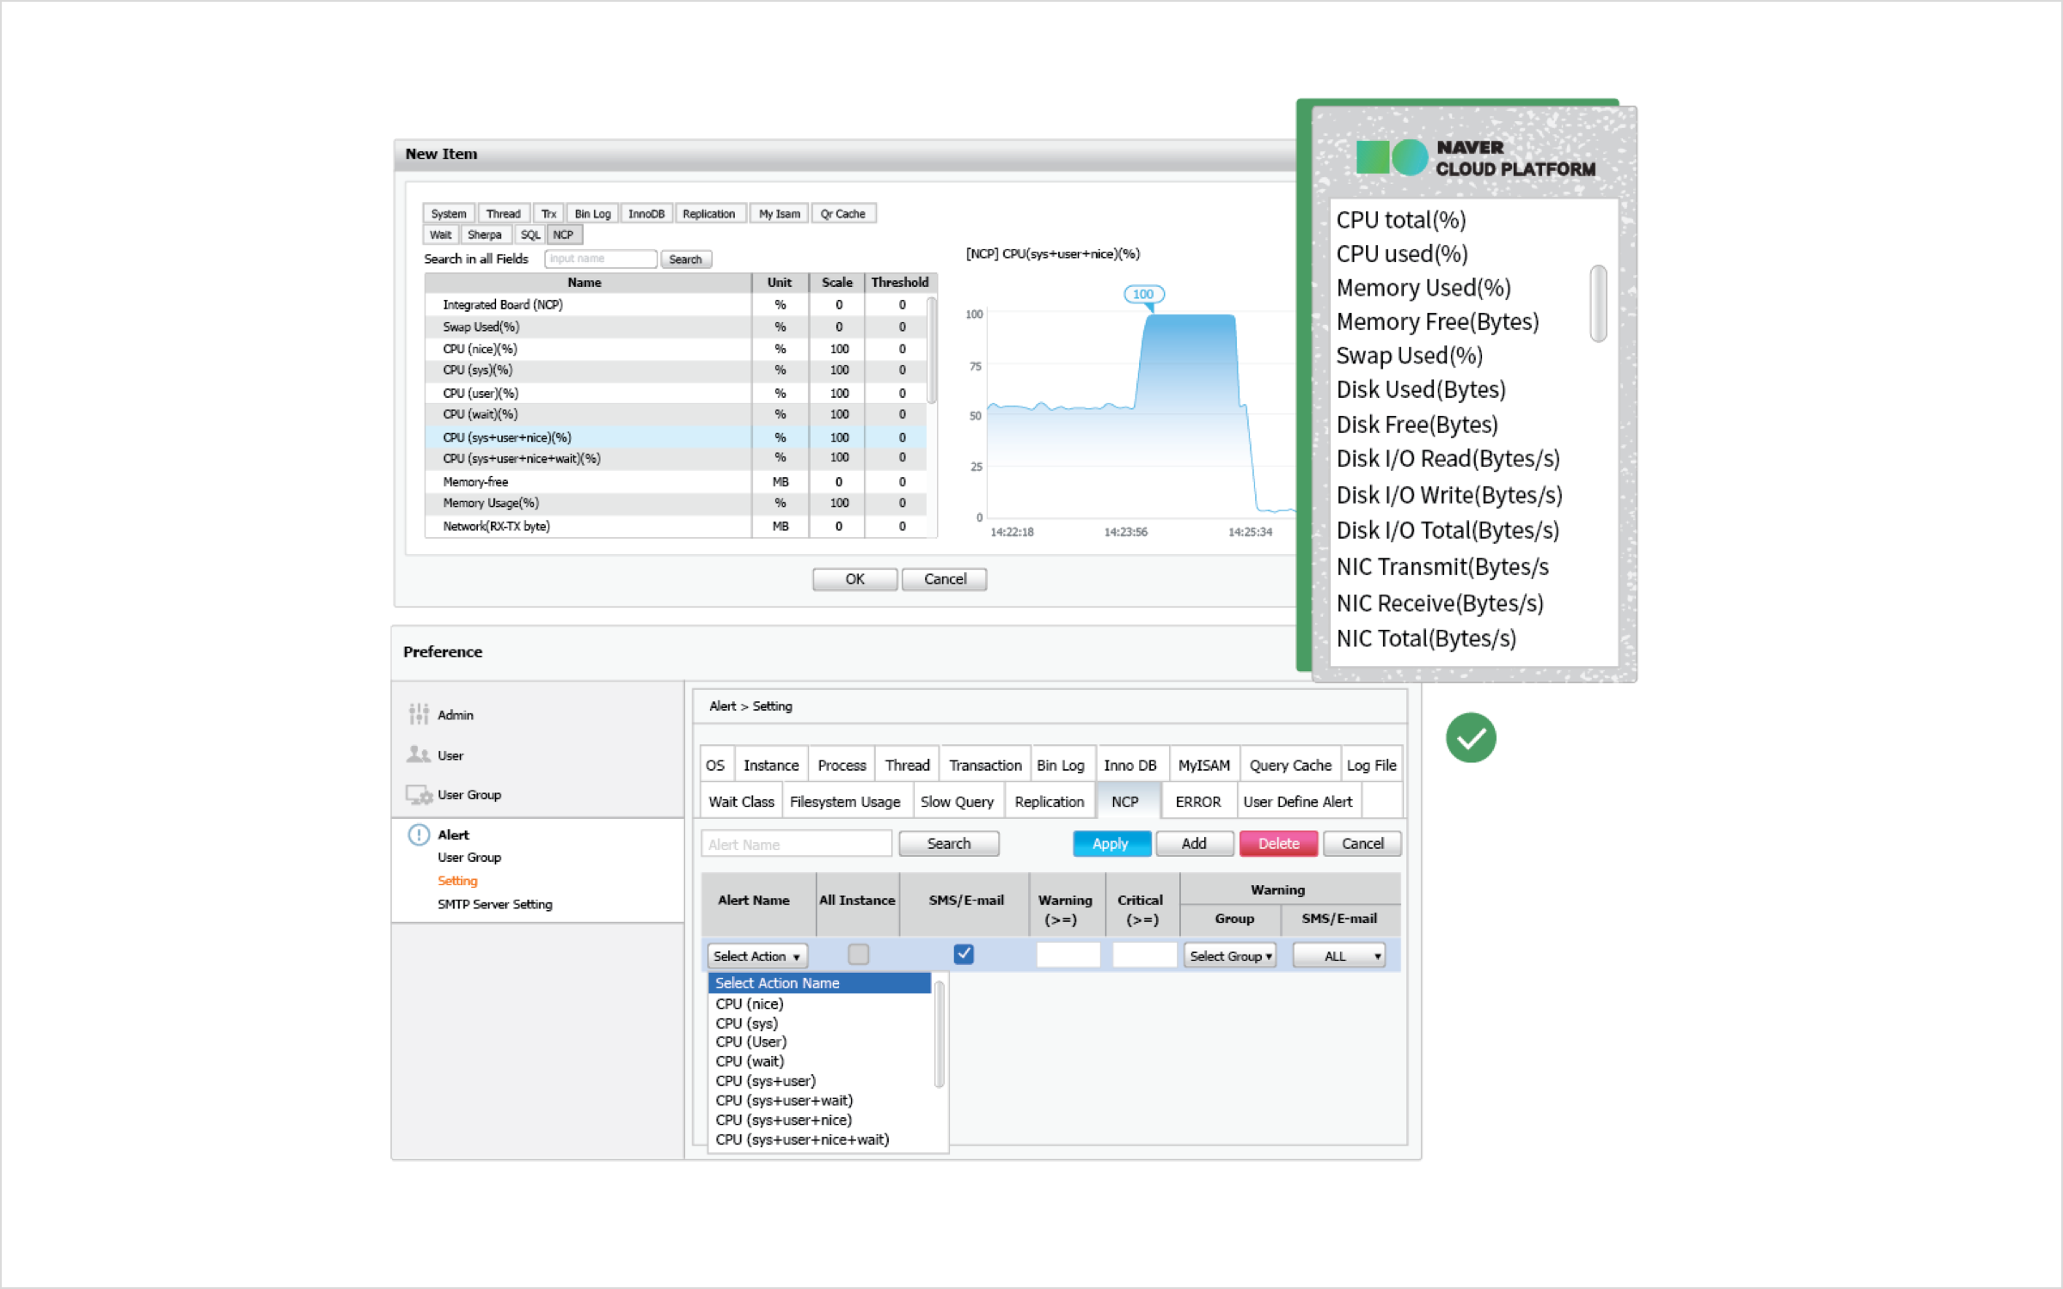Check the All Instance checkbox
The image size is (2063, 1289).
(x=858, y=954)
